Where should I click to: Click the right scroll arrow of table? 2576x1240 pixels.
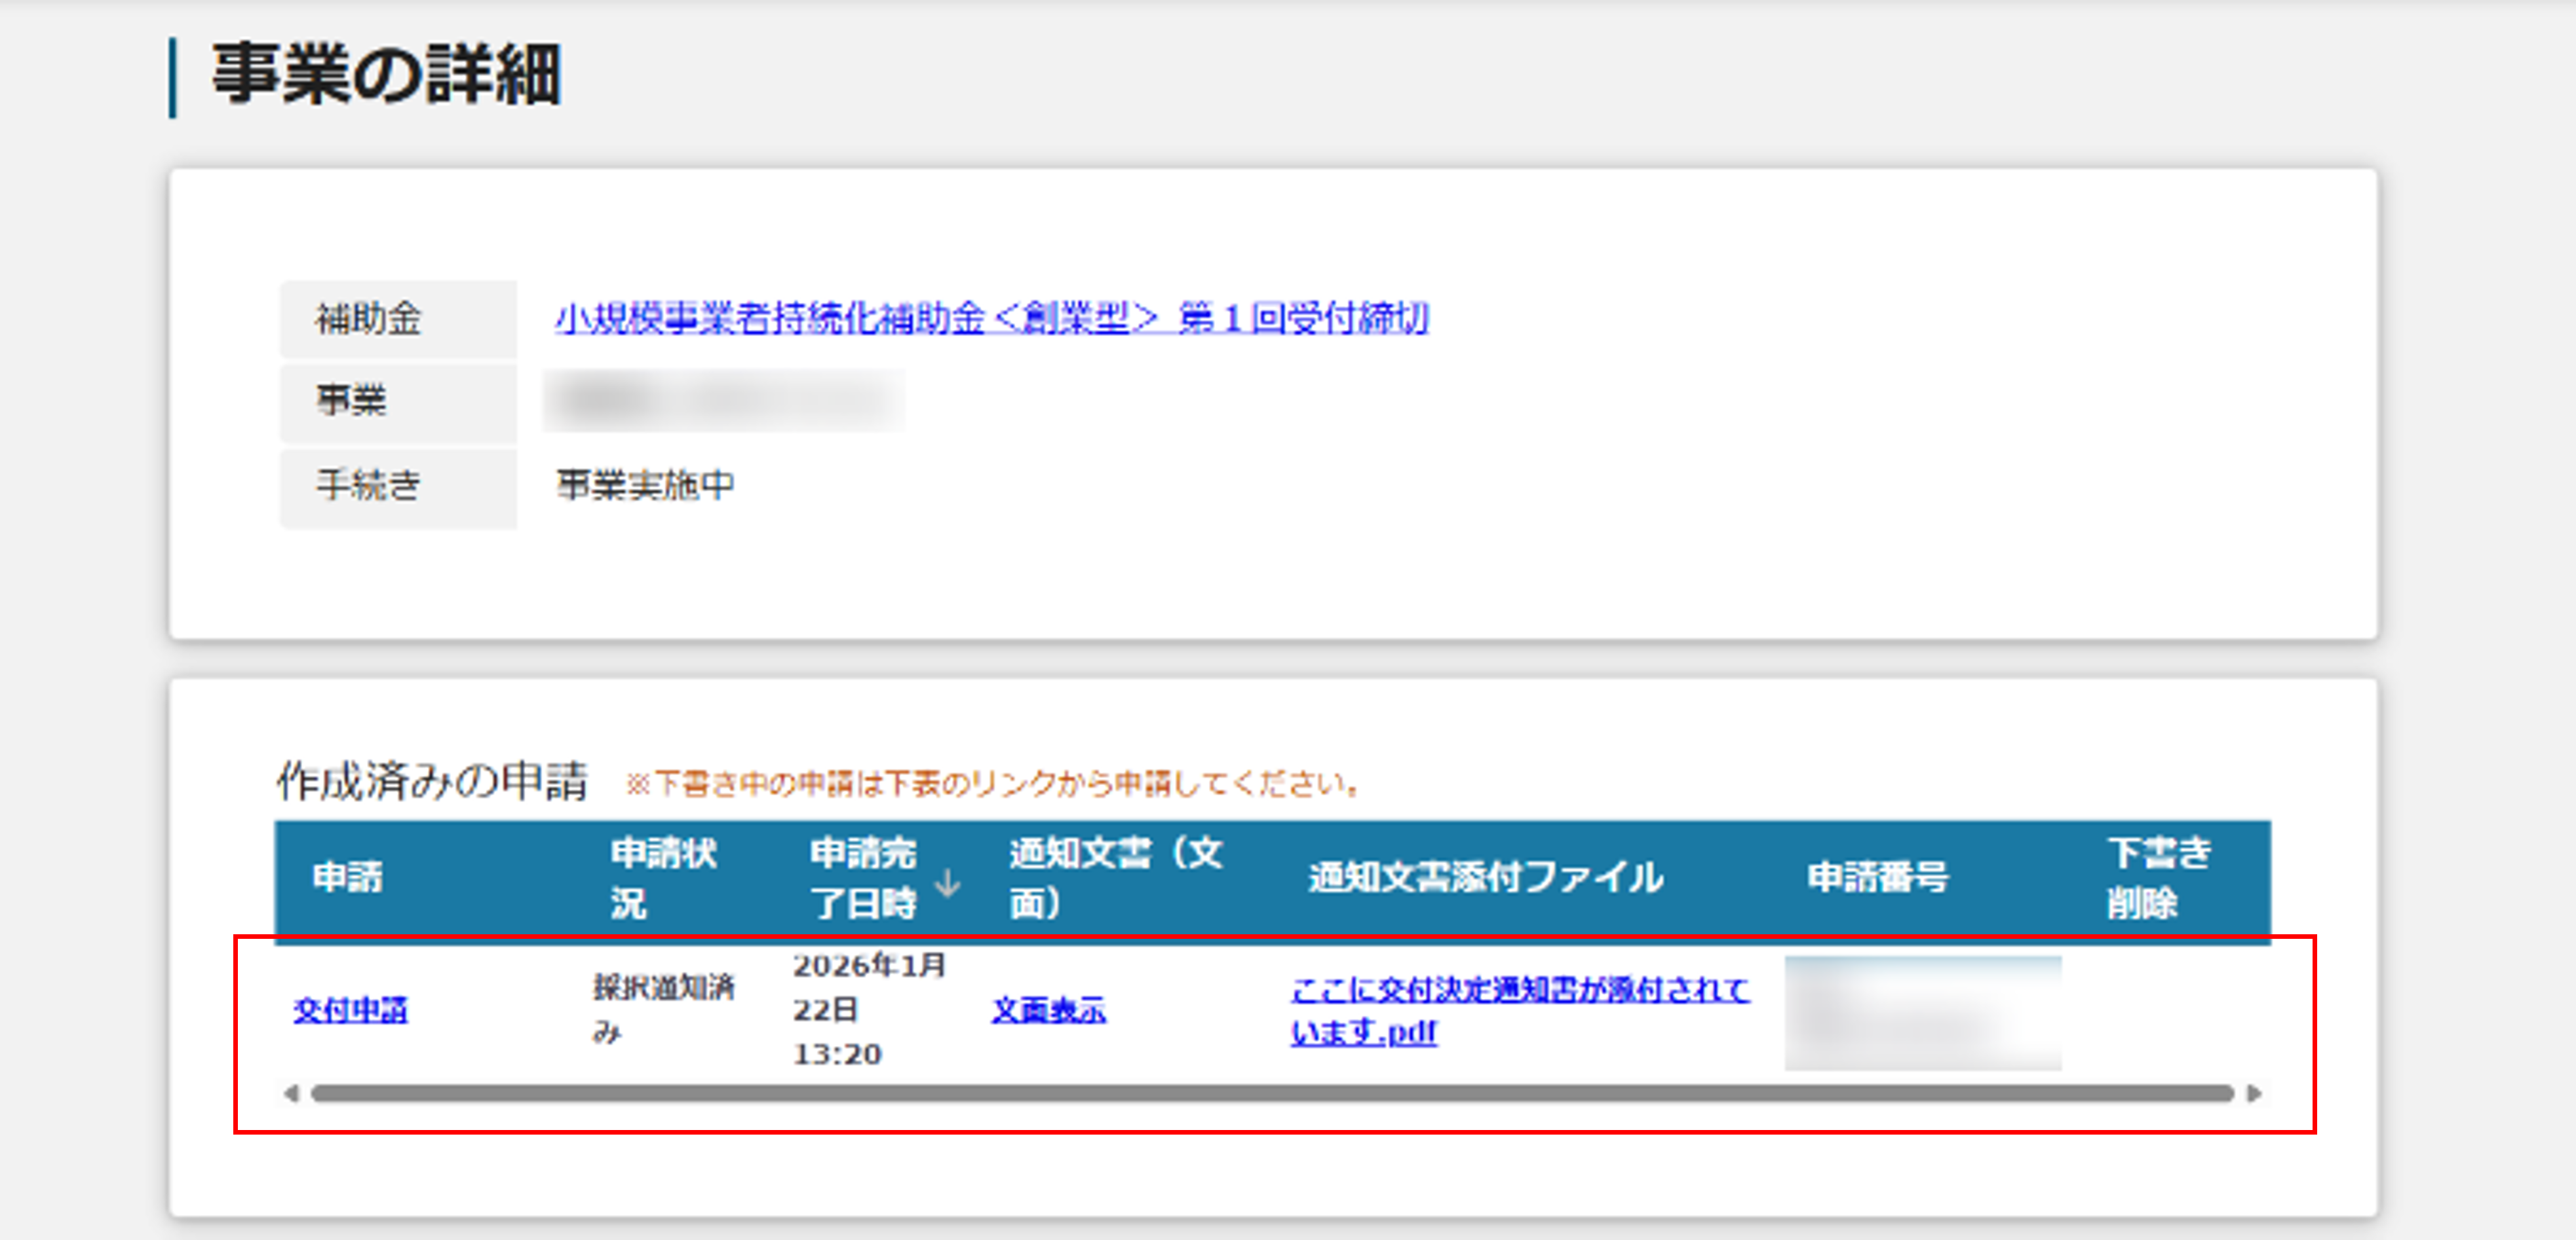click(x=2254, y=1093)
